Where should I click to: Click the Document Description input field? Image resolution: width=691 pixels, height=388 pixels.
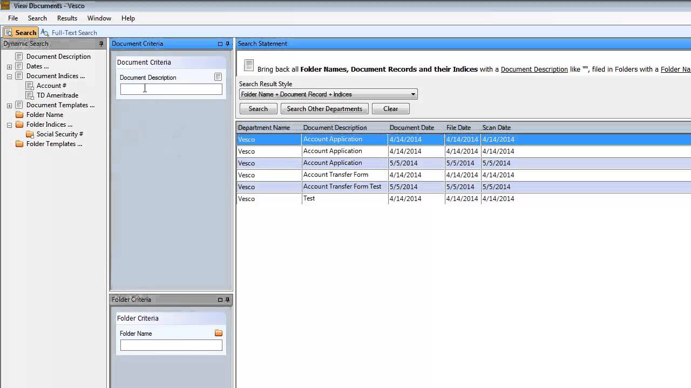(171, 89)
